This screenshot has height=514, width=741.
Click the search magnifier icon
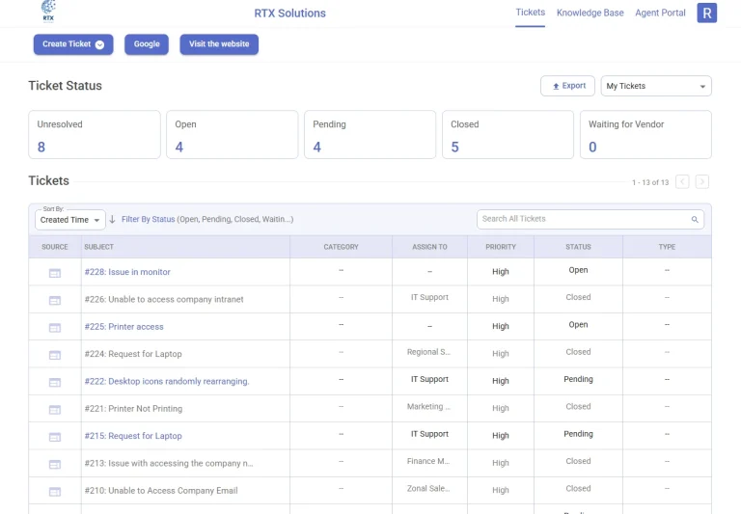[695, 219]
